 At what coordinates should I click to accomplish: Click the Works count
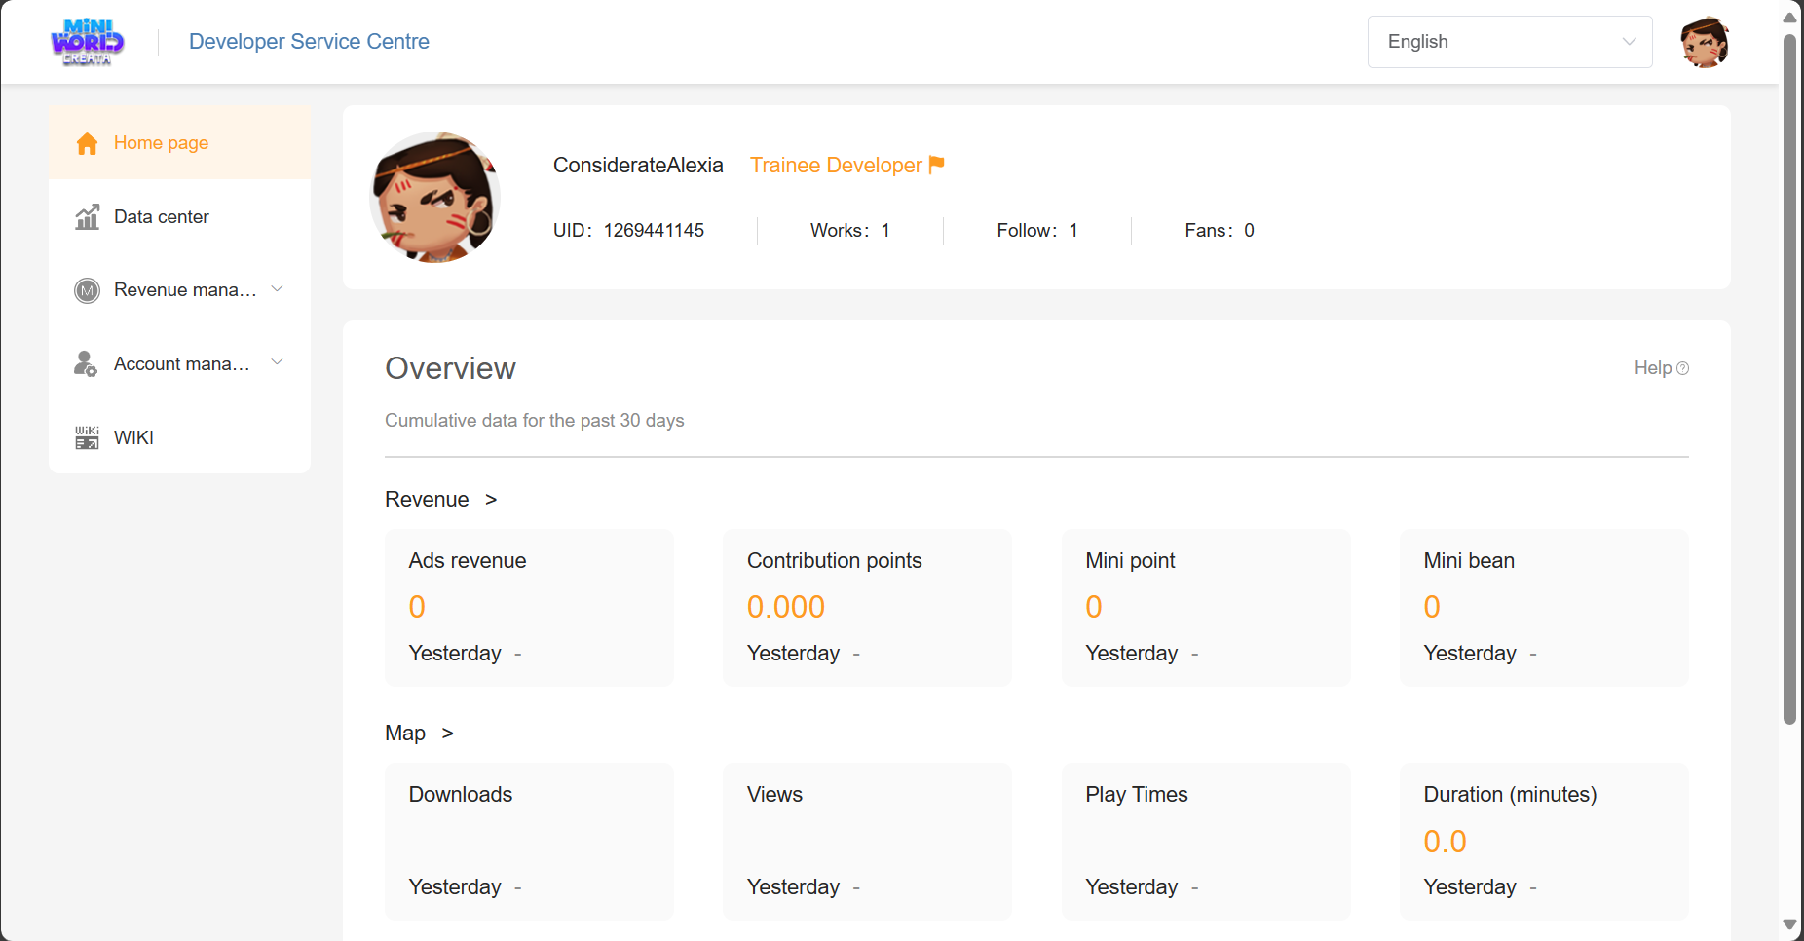click(x=850, y=231)
